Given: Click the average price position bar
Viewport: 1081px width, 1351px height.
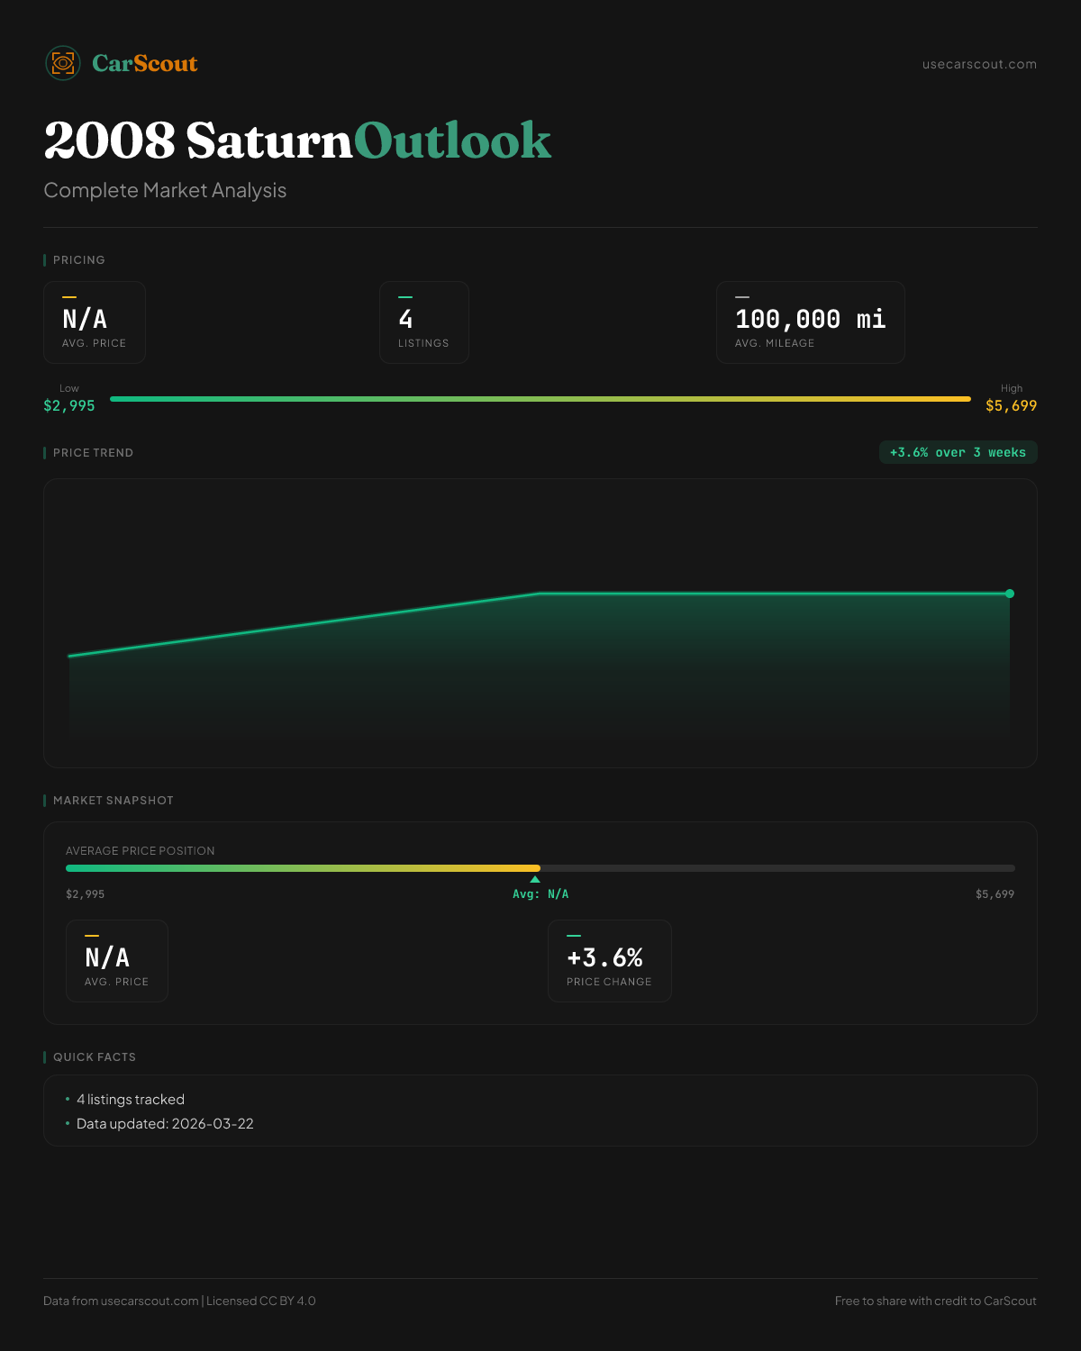Looking at the screenshot, I should (540, 868).
